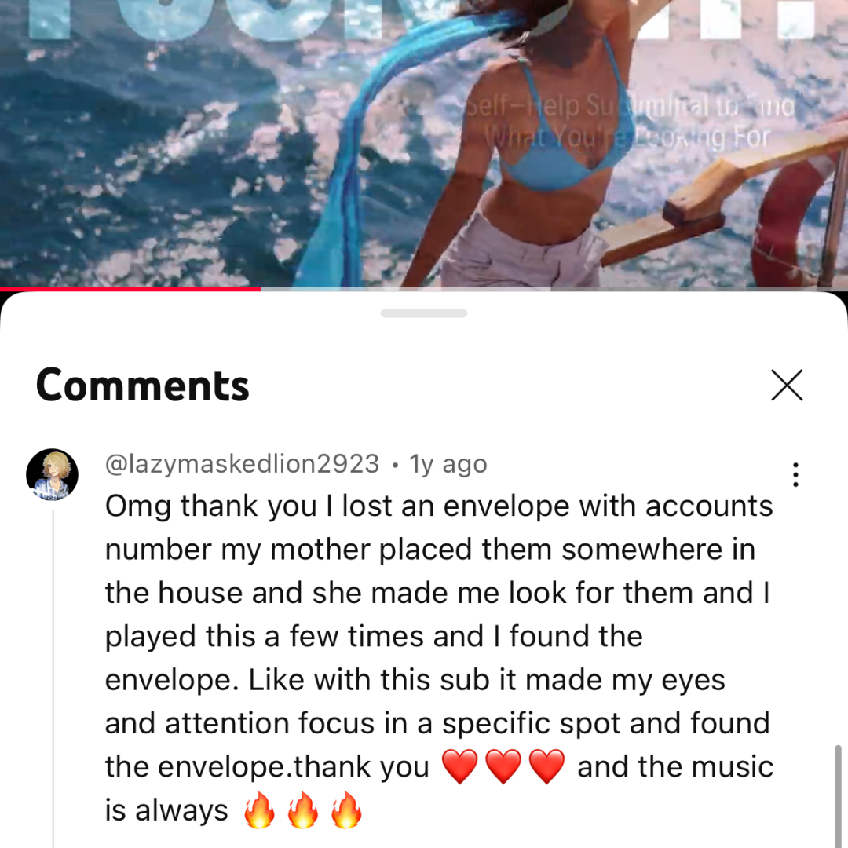Image resolution: width=848 pixels, height=848 pixels.
Task: Click the "Self-Help Subliminal" overlay text in the video
Action: pyautogui.click(x=630, y=122)
